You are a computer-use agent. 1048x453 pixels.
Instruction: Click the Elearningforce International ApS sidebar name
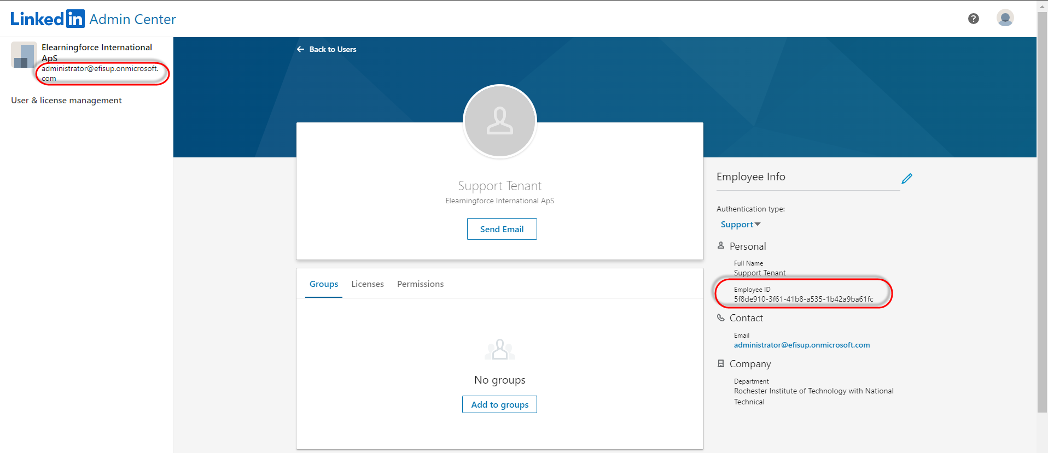97,52
